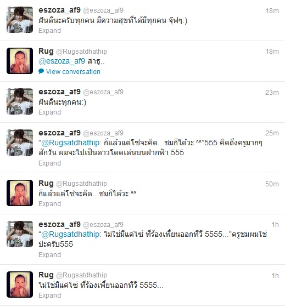
Task: Open @Rugsatdhathip mention in the 25m tweet
Action: pos(70,143)
